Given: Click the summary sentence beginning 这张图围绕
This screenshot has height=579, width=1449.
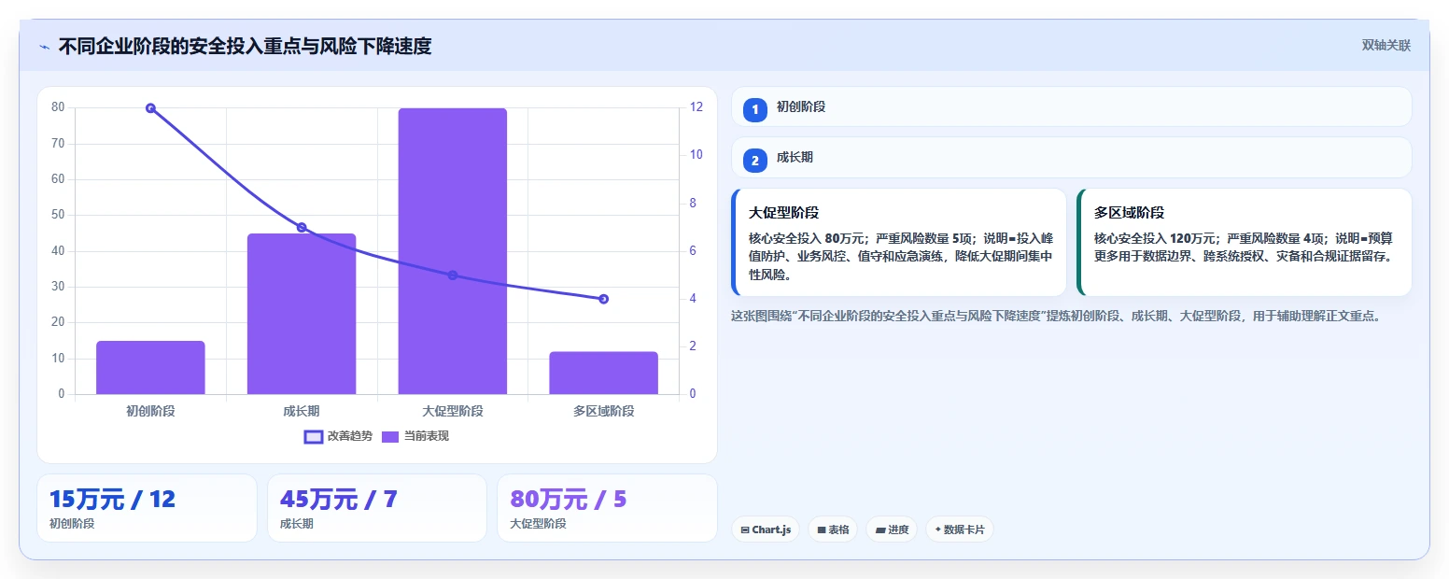Looking at the screenshot, I should 1055,316.
